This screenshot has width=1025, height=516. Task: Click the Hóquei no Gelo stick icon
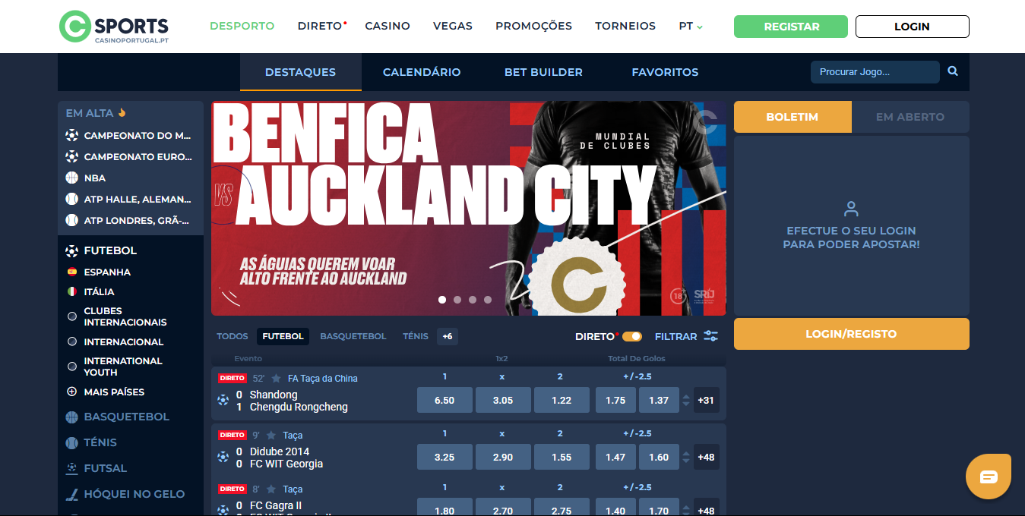(x=72, y=494)
